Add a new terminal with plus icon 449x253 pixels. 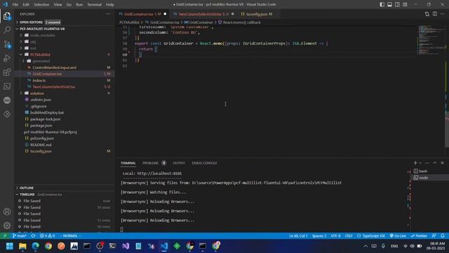tap(415, 162)
